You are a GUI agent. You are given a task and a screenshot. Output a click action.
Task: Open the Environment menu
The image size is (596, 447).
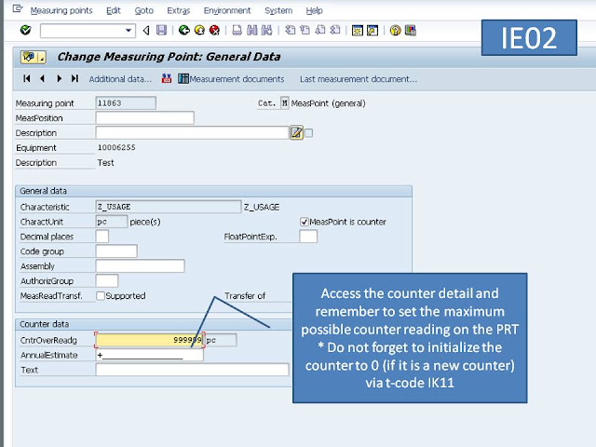point(227,10)
